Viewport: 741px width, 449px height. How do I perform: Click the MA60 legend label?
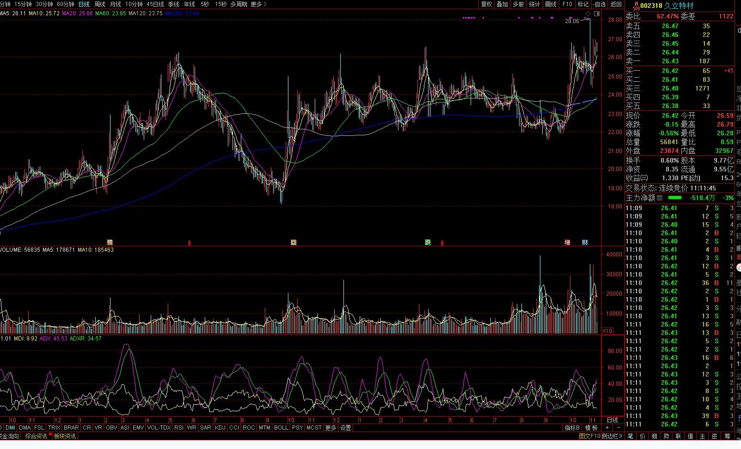pos(110,13)
